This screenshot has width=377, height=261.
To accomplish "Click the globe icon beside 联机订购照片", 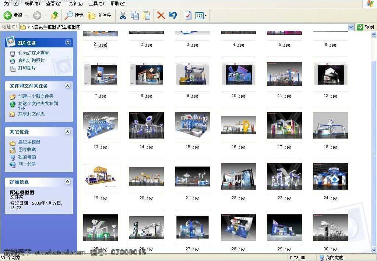I will tap(12, 61).
